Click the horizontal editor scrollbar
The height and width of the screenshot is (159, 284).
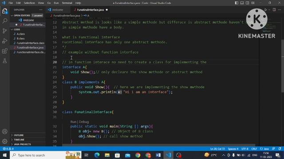click(159, 145)
